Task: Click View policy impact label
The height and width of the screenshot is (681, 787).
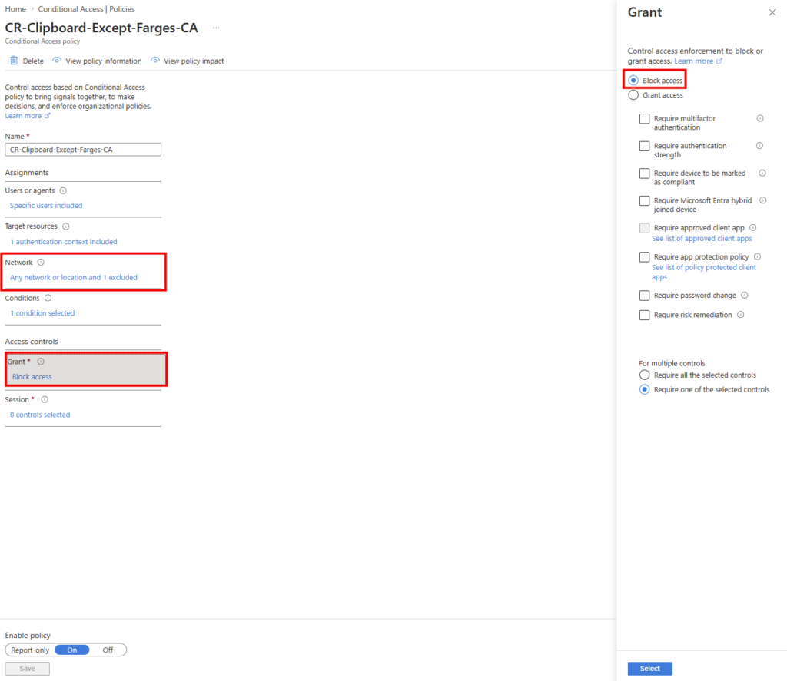Action: click(x=194, y=61)
